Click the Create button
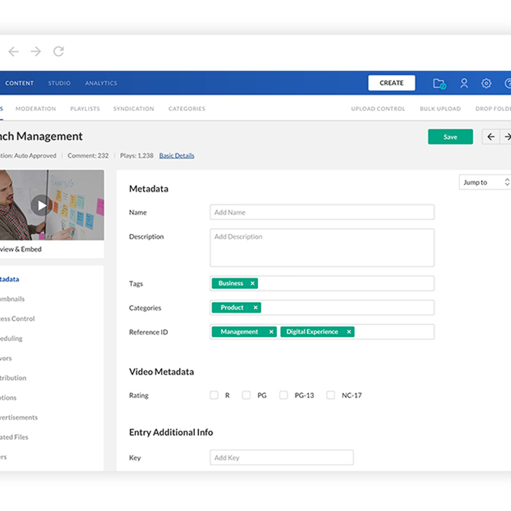 pos(391,83)
